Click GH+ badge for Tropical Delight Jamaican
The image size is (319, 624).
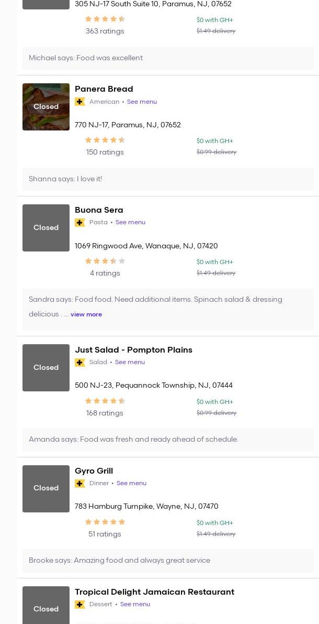click(x=80, y=605)
